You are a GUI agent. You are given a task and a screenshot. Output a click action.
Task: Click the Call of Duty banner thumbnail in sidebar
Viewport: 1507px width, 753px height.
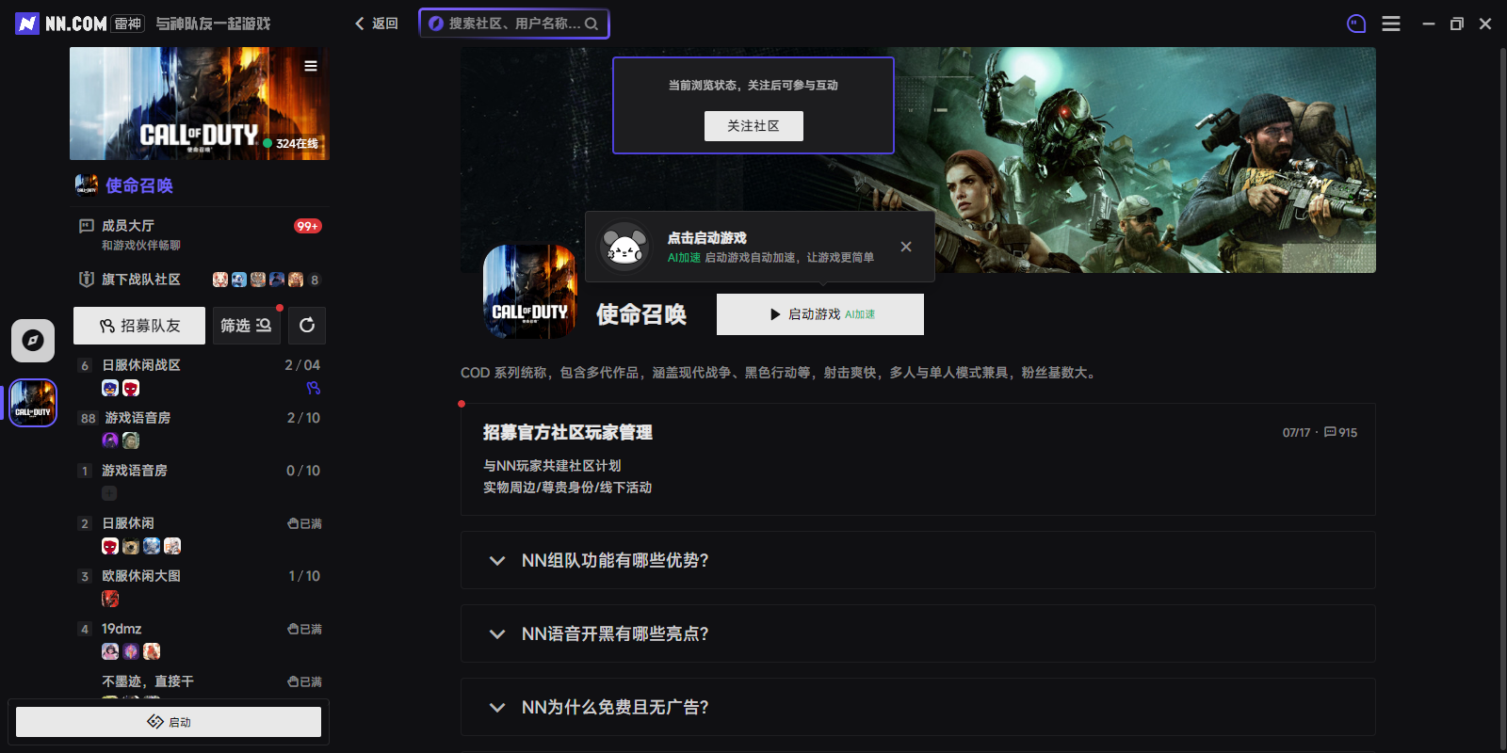pos(200,104)
